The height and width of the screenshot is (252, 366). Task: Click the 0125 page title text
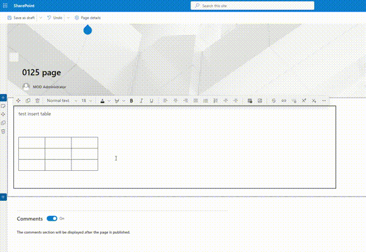click(x=41, y=73)
